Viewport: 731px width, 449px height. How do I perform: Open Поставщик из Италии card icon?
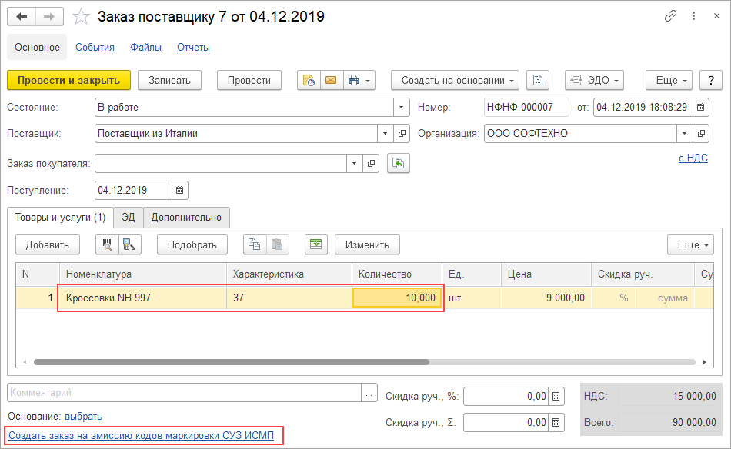click(x=402, y=133)
